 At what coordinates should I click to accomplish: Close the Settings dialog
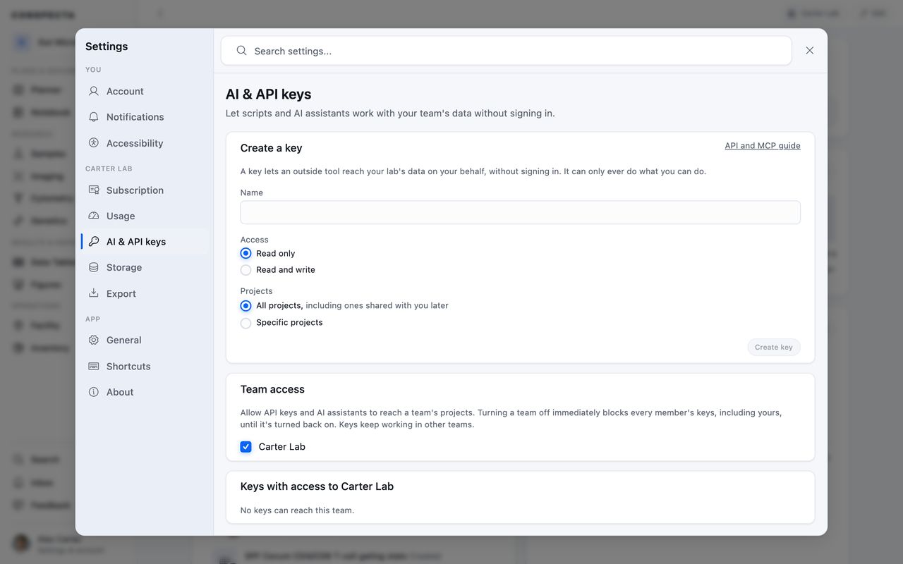point(810,51)
